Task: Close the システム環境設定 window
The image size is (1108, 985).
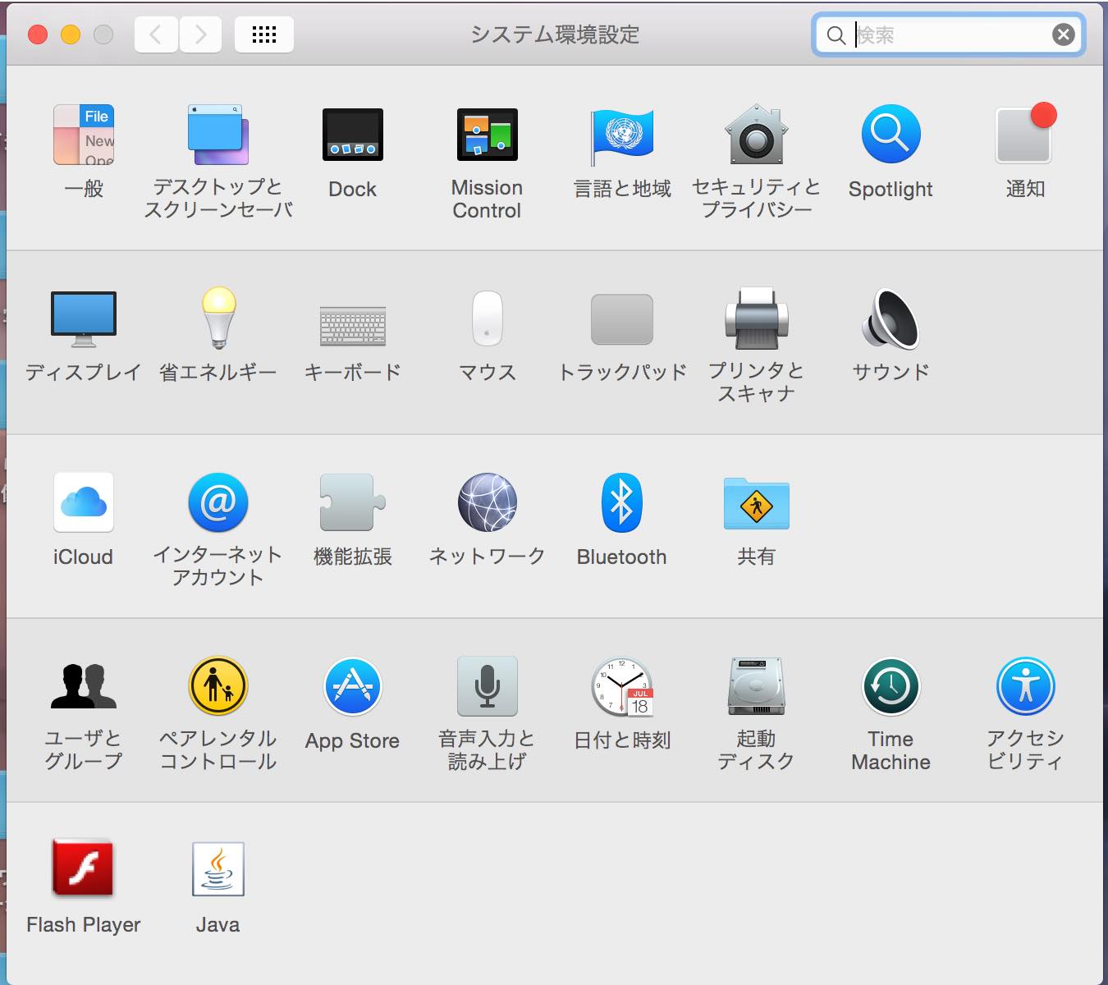Action: point(38,34)
